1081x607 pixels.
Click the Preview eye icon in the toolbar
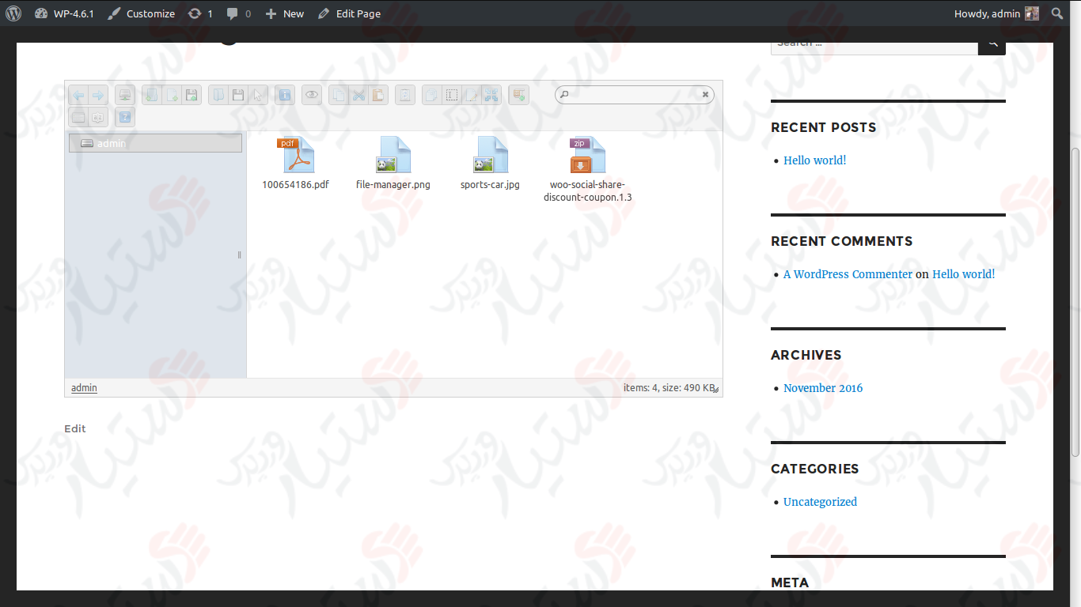(312, 95)
